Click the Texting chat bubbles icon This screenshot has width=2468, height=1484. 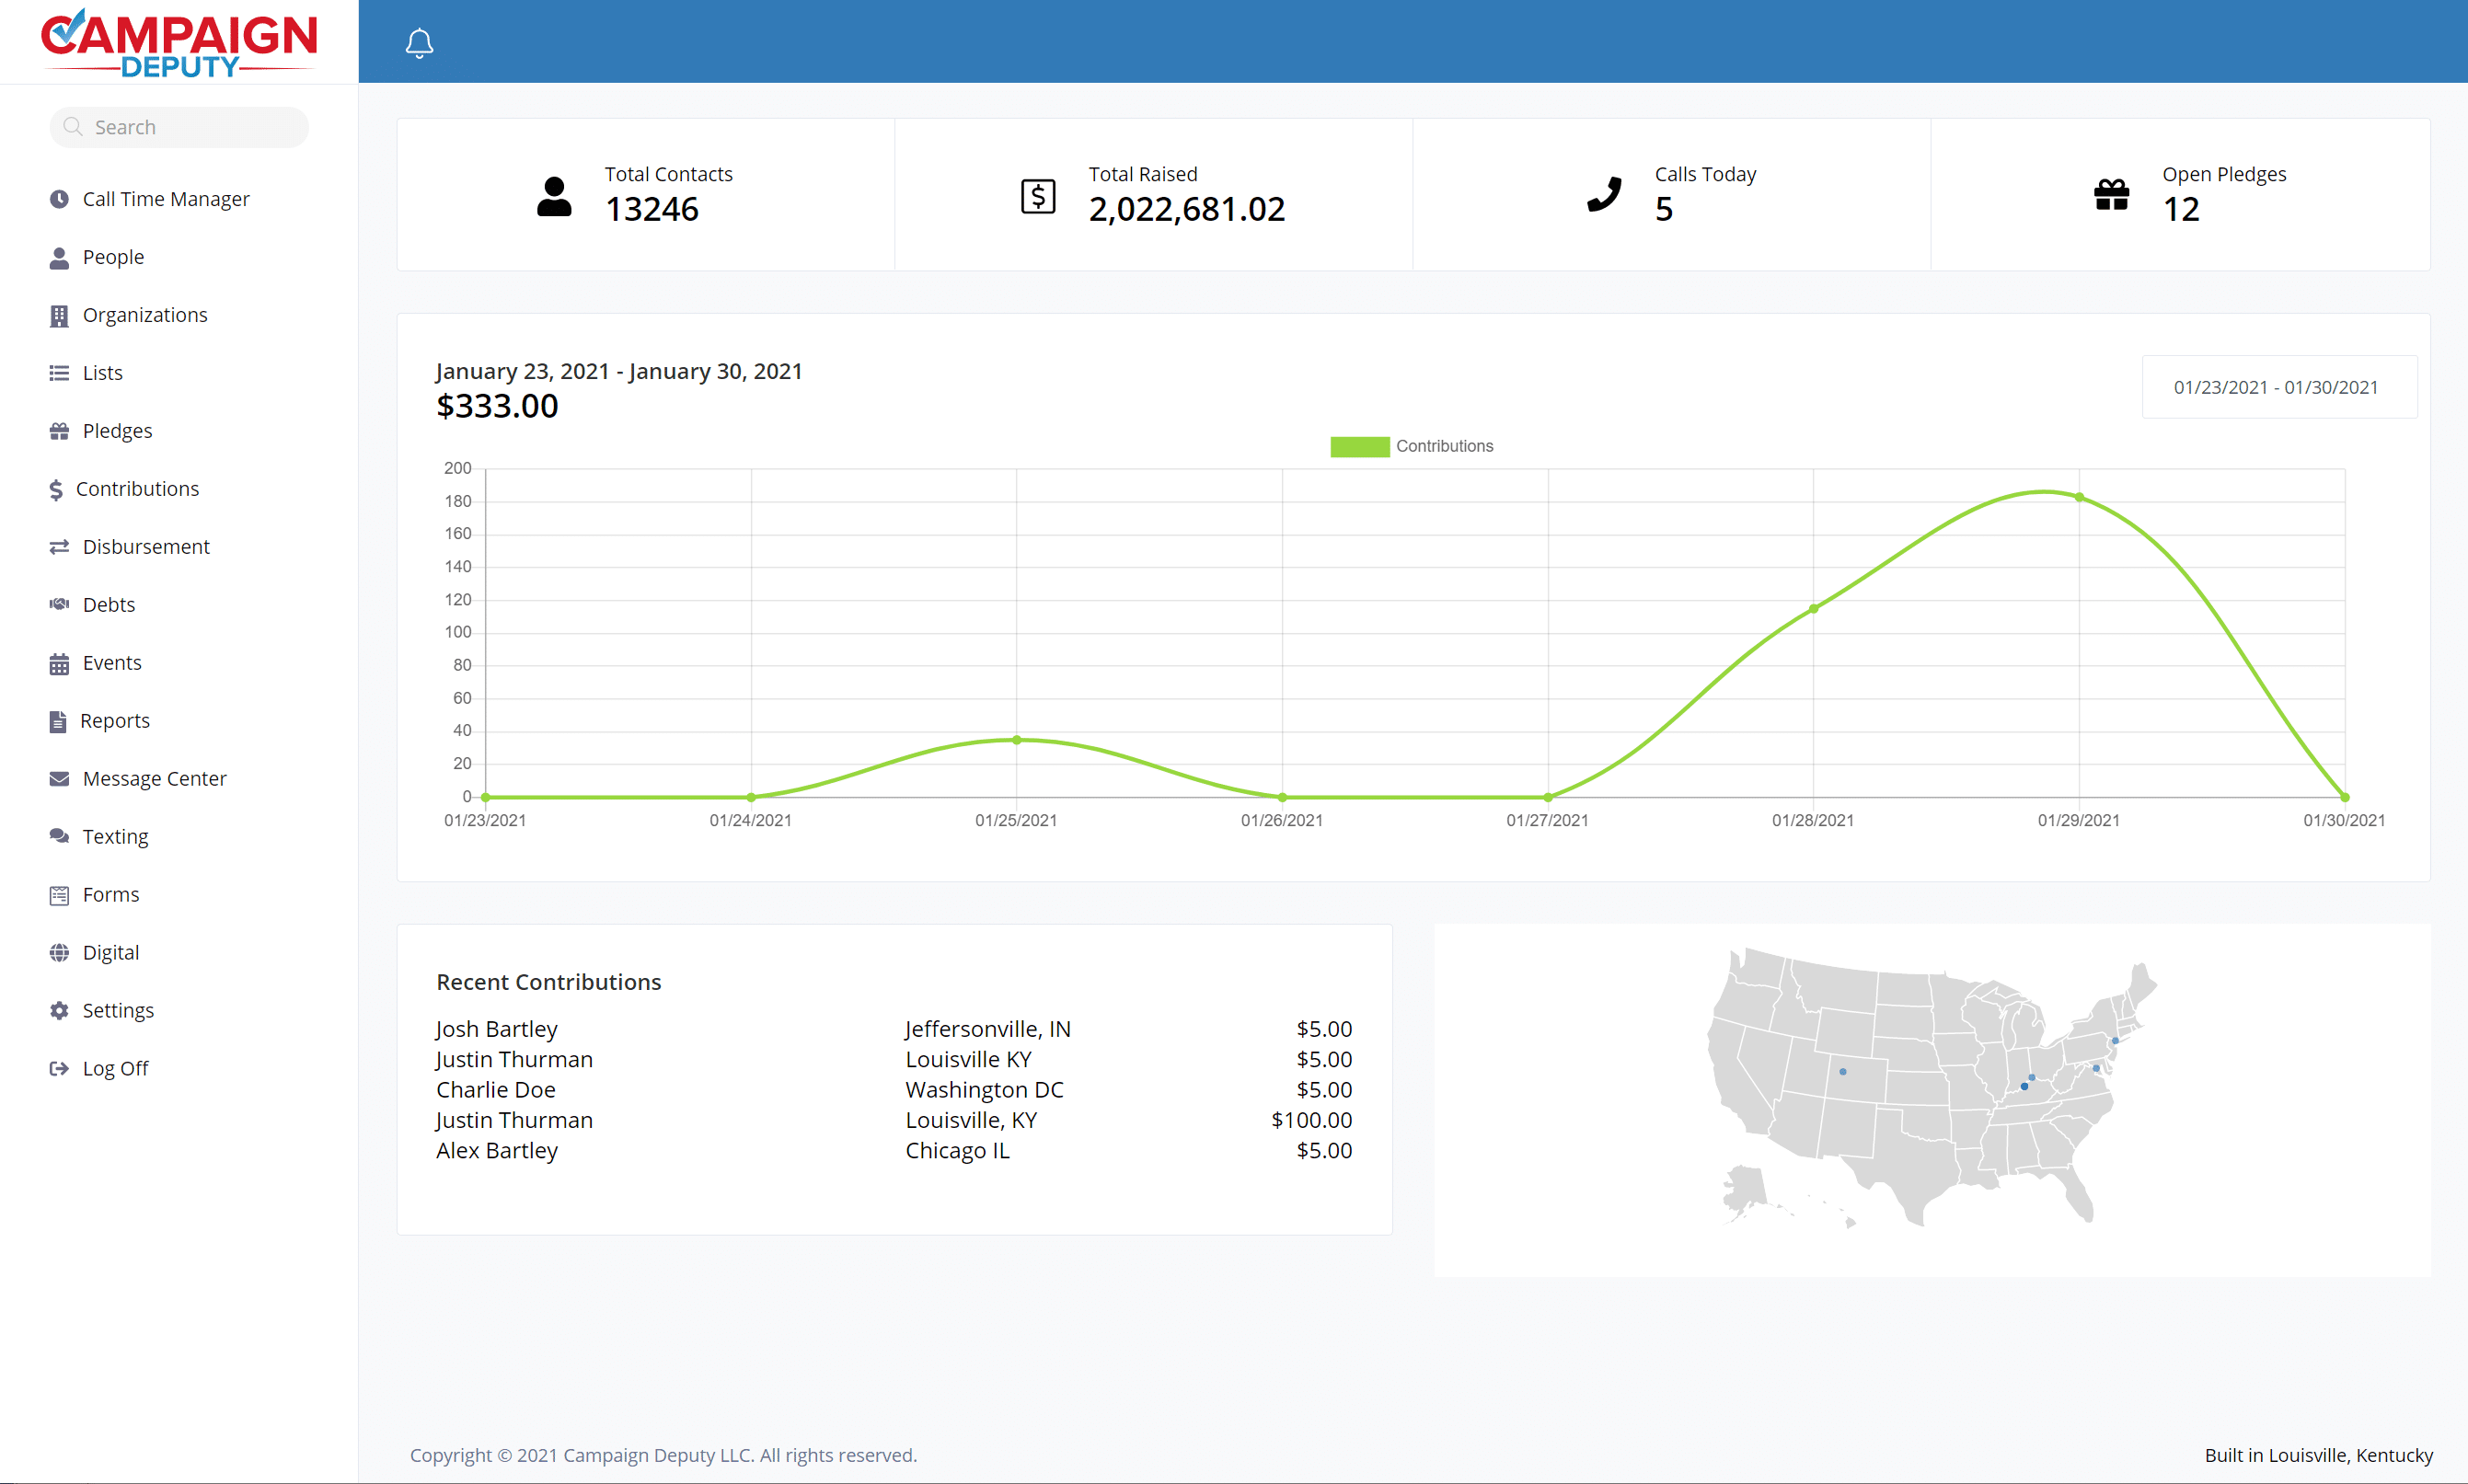(59, 836)
